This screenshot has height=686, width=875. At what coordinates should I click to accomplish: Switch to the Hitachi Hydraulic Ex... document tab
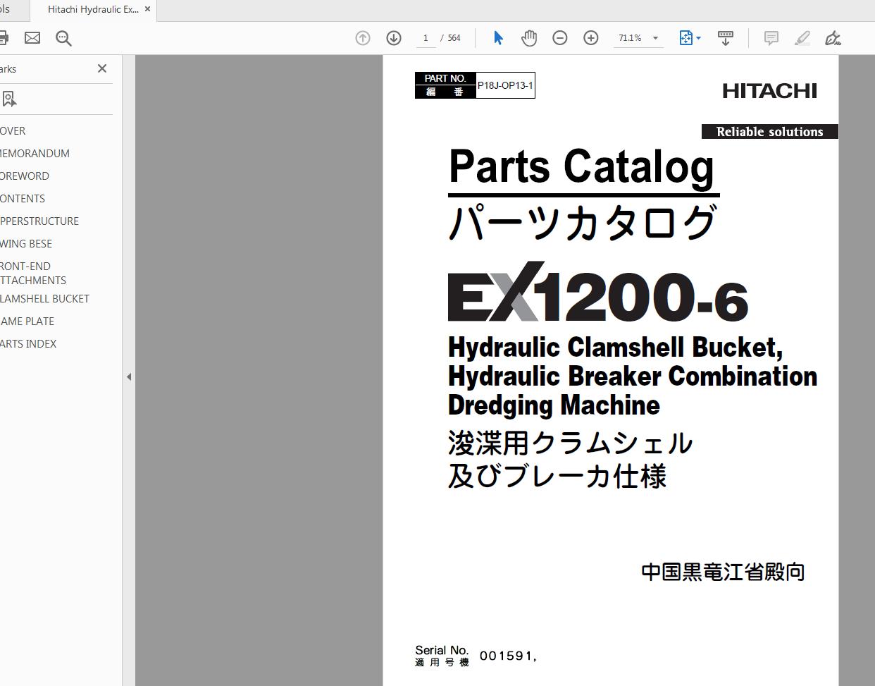click(93, 10)
